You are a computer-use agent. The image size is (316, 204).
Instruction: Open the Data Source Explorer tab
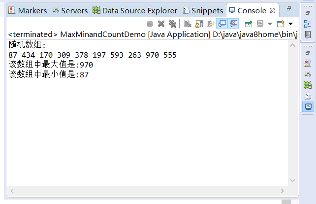click(135, 10)
